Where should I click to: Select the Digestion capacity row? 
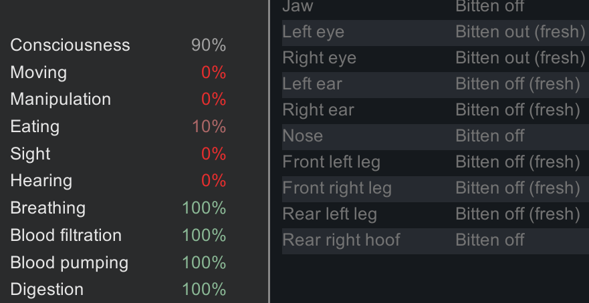(x=118, y=290)
